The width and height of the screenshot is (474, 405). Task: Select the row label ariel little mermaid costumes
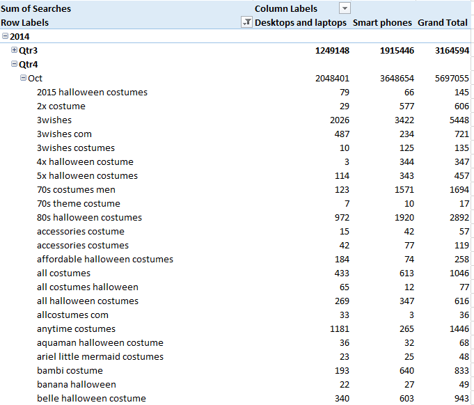100,356
